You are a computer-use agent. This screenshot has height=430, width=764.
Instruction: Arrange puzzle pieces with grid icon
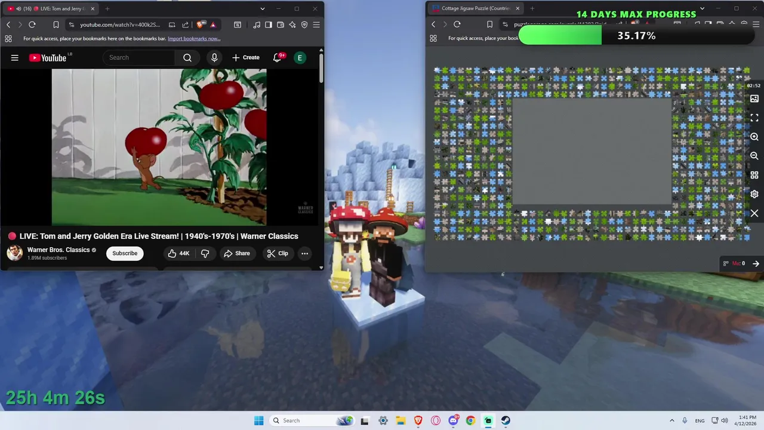pyautogui.click(x=754, y=175)
